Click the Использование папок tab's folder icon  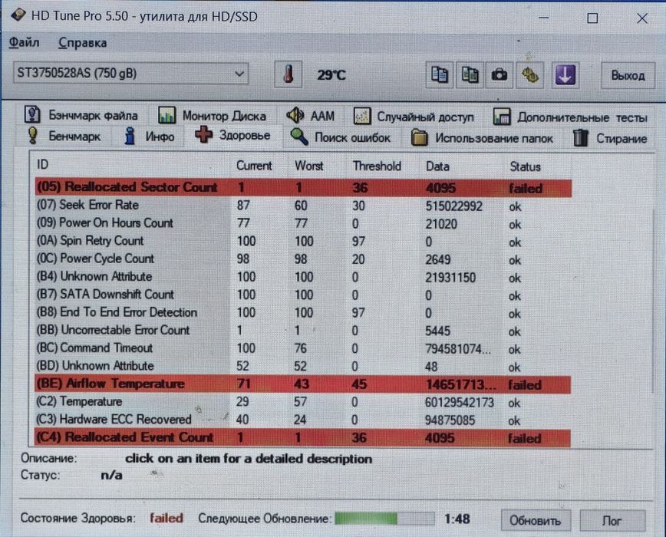[419, 138]
